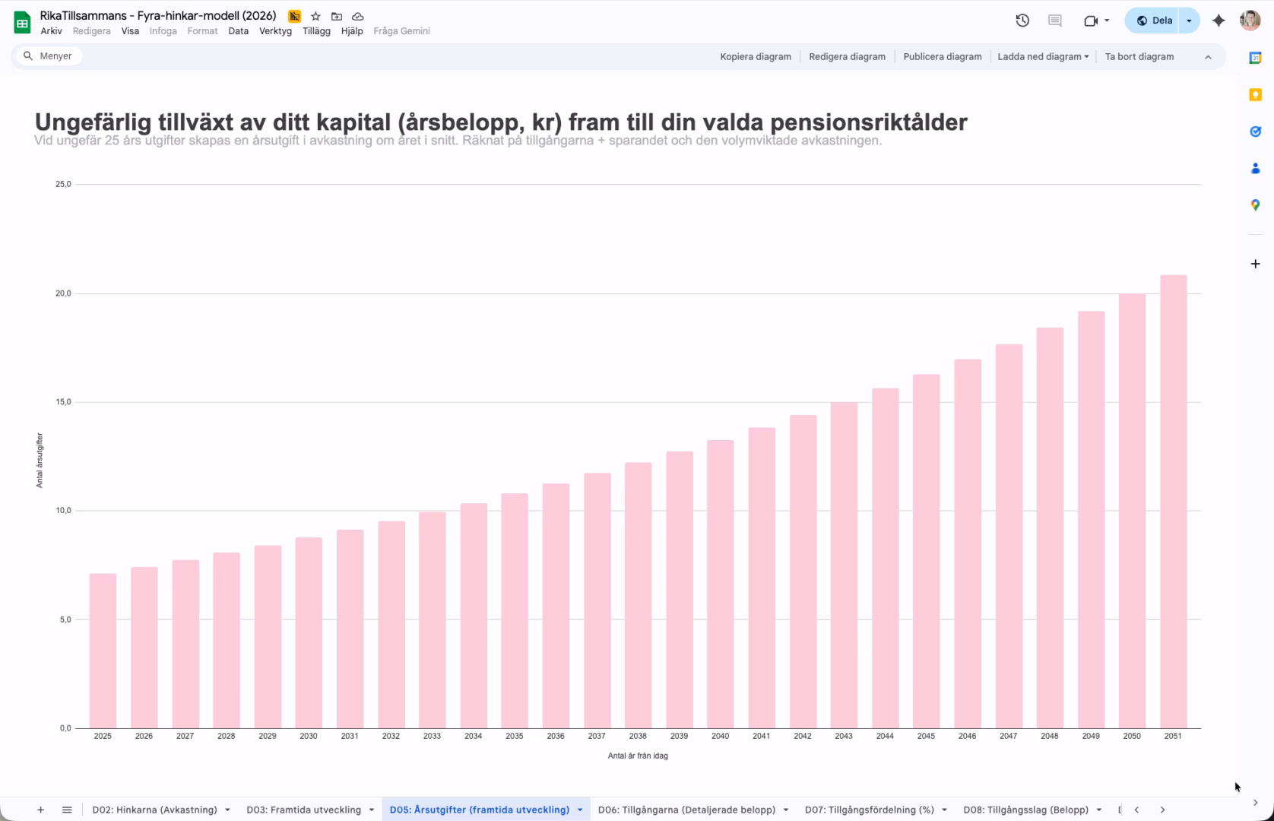Screen dimensions: 1274x821
Task: Show all comments icon
Action: 1054,21
